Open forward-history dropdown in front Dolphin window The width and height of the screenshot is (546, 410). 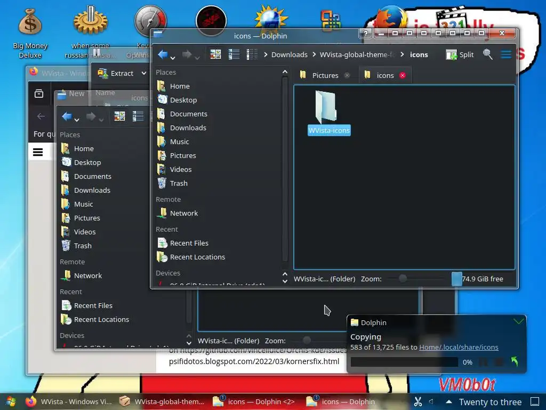197,58
